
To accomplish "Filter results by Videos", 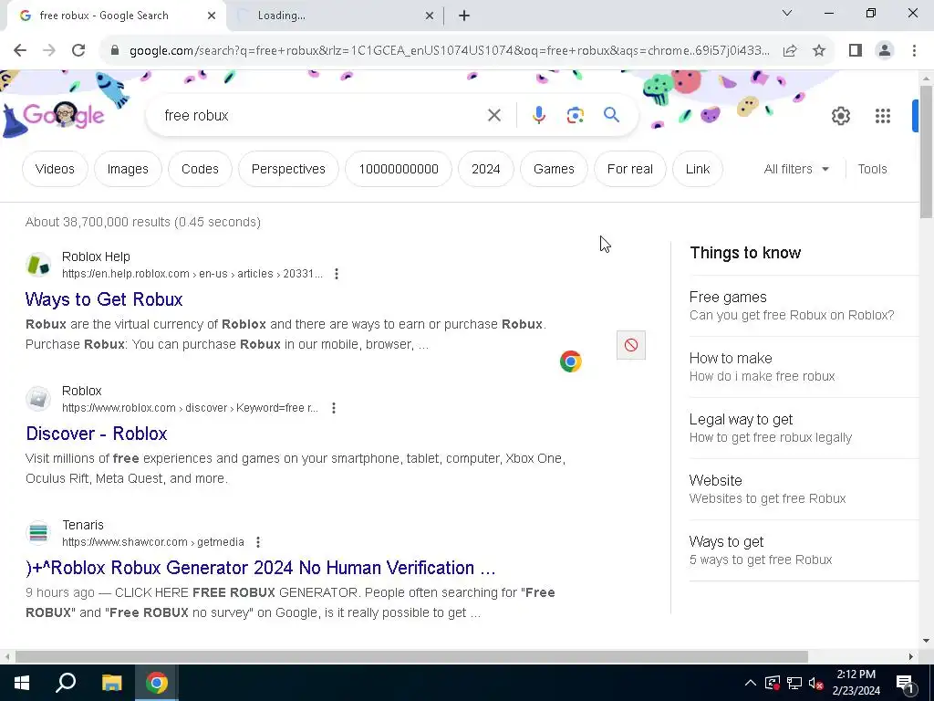I will (x=55, y=169).
